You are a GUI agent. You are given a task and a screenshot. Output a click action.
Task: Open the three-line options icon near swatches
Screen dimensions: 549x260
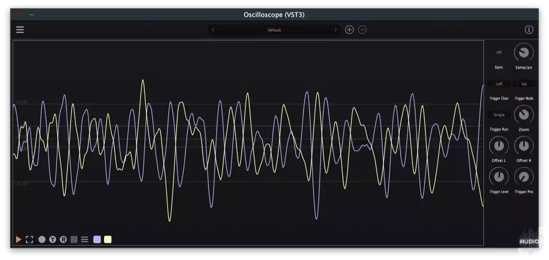coord(84,239)
